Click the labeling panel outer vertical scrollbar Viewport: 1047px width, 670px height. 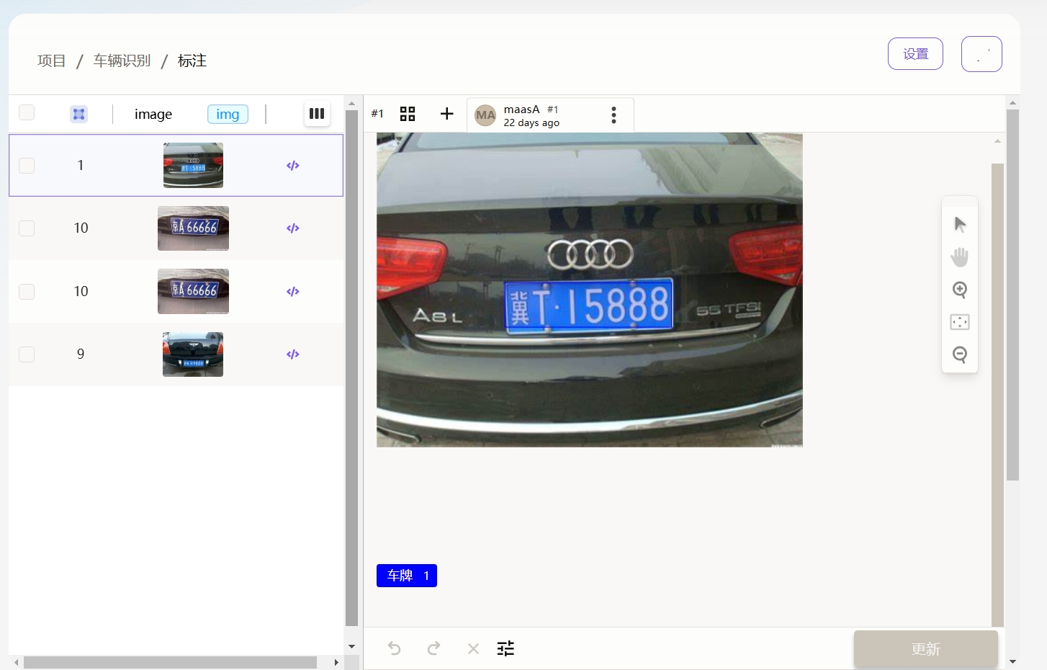[x=1012, y=295]
